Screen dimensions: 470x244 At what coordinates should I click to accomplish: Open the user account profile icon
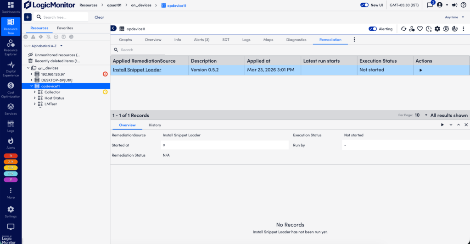pos(440,5)
